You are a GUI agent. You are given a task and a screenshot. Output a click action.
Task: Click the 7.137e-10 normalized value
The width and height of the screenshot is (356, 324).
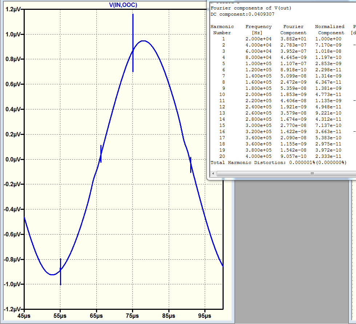point(328,125)
